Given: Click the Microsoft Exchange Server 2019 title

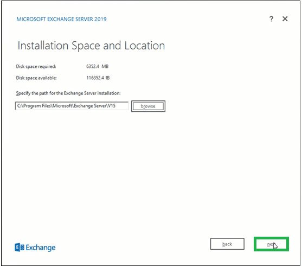Looking at the screenshot, I should click(x=61, y=19).
